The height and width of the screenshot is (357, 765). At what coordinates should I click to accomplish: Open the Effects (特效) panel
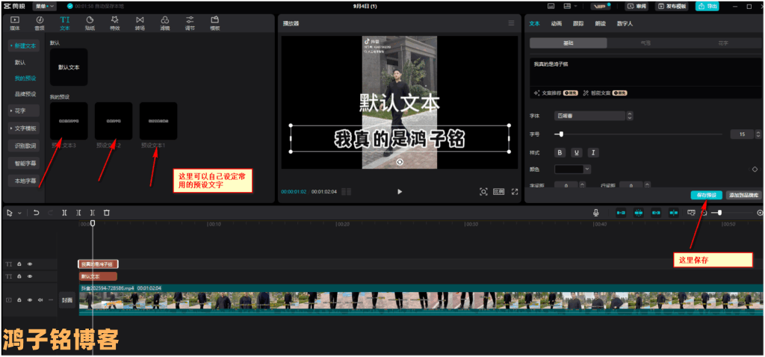(x=114, y=22)
